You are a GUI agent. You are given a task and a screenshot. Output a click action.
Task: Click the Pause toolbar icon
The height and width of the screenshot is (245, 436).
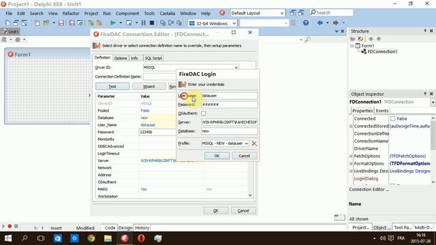tap(144, 23)
